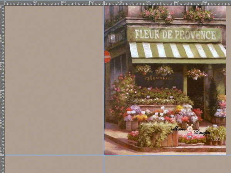
Task: Select the horizontal guide handle on left ruler
Action: 2,155
